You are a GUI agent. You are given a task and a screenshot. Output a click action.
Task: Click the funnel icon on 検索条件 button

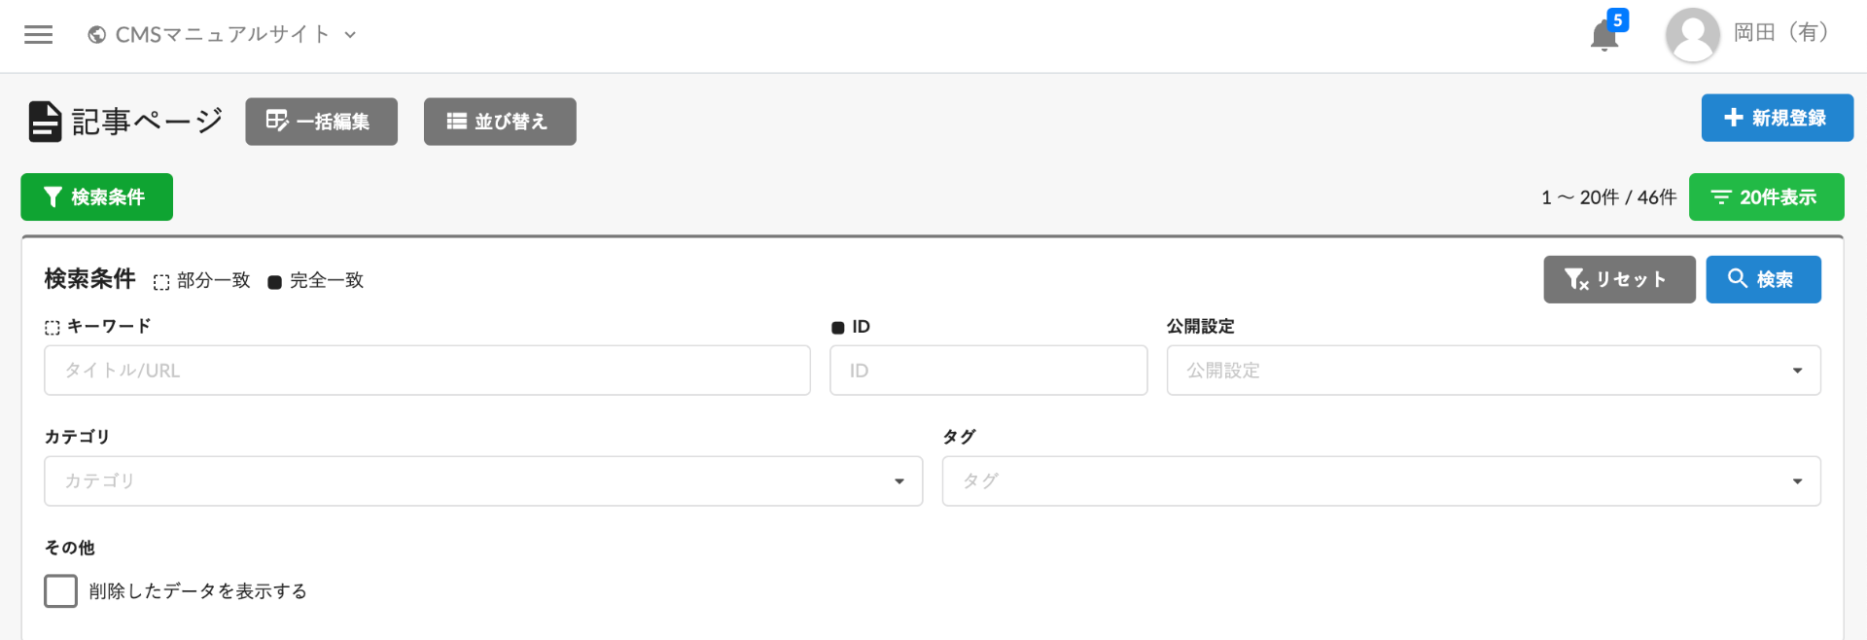pyautogui.click(x=53, y=197)
